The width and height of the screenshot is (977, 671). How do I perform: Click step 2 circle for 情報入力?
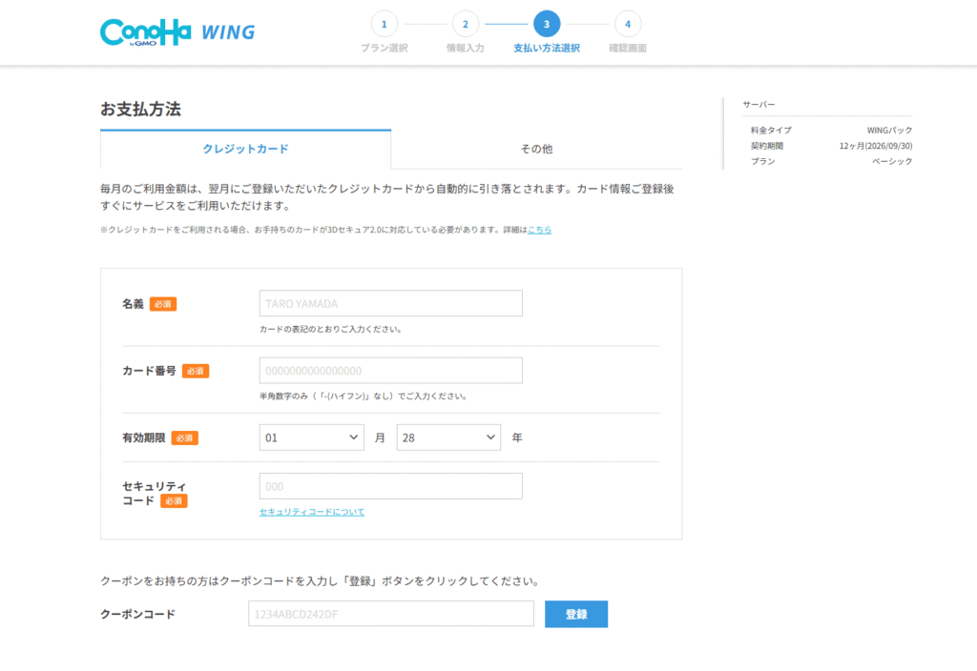tap(465, 24)
